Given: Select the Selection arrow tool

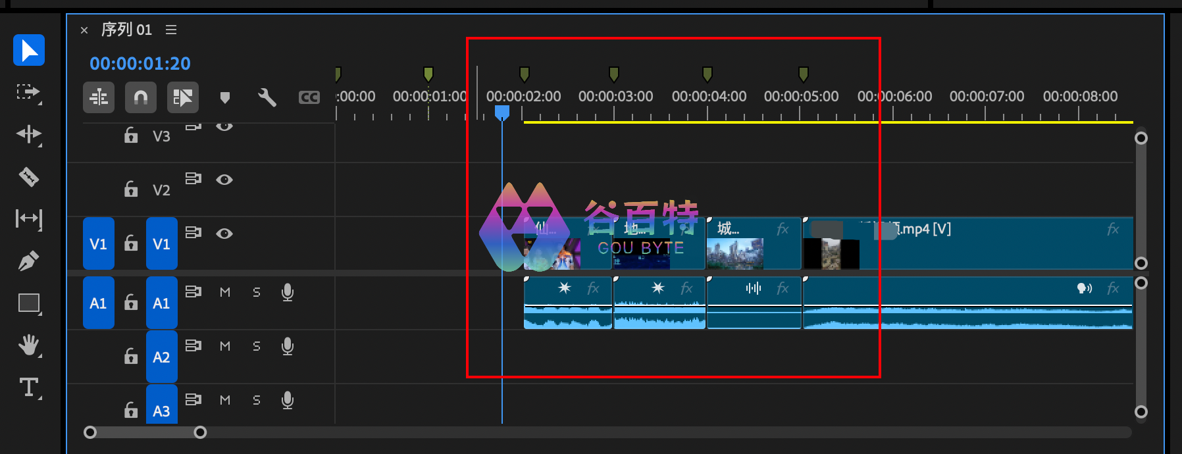Looking at the screenshot, I should point(29,50).
